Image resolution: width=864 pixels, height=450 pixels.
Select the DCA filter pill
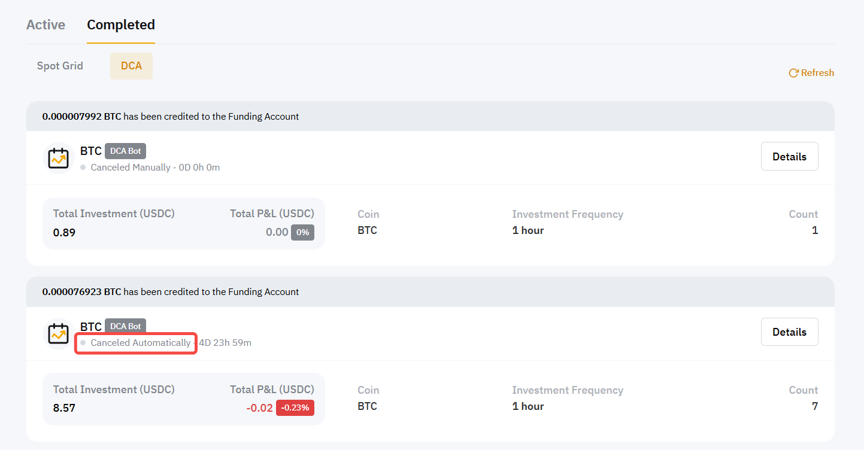pyautogui.click(x=131, y=66)
